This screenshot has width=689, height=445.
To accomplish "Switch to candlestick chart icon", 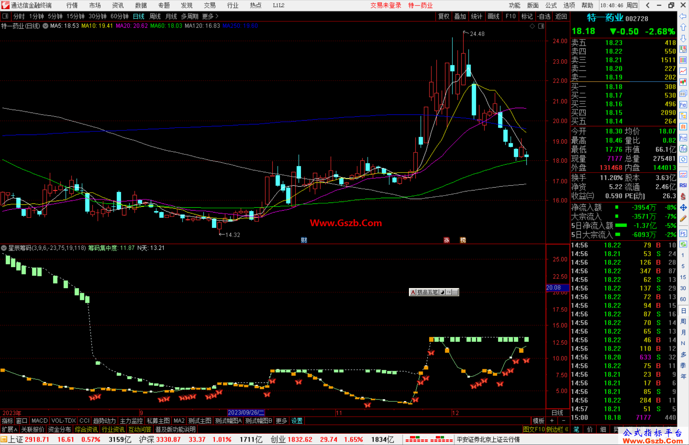I will [683, 82].
